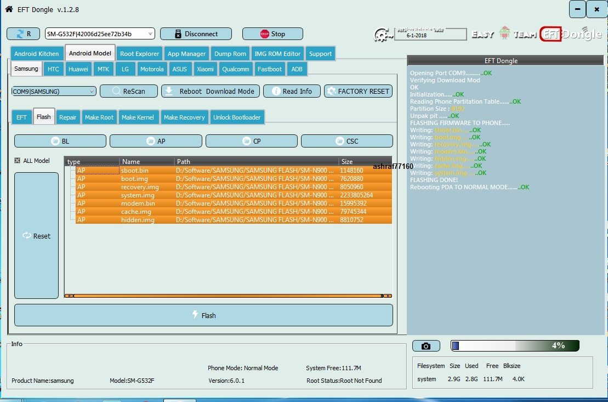Click the camera screenshot icon
The image size is (608, 402).
click(x=426, y=346)
